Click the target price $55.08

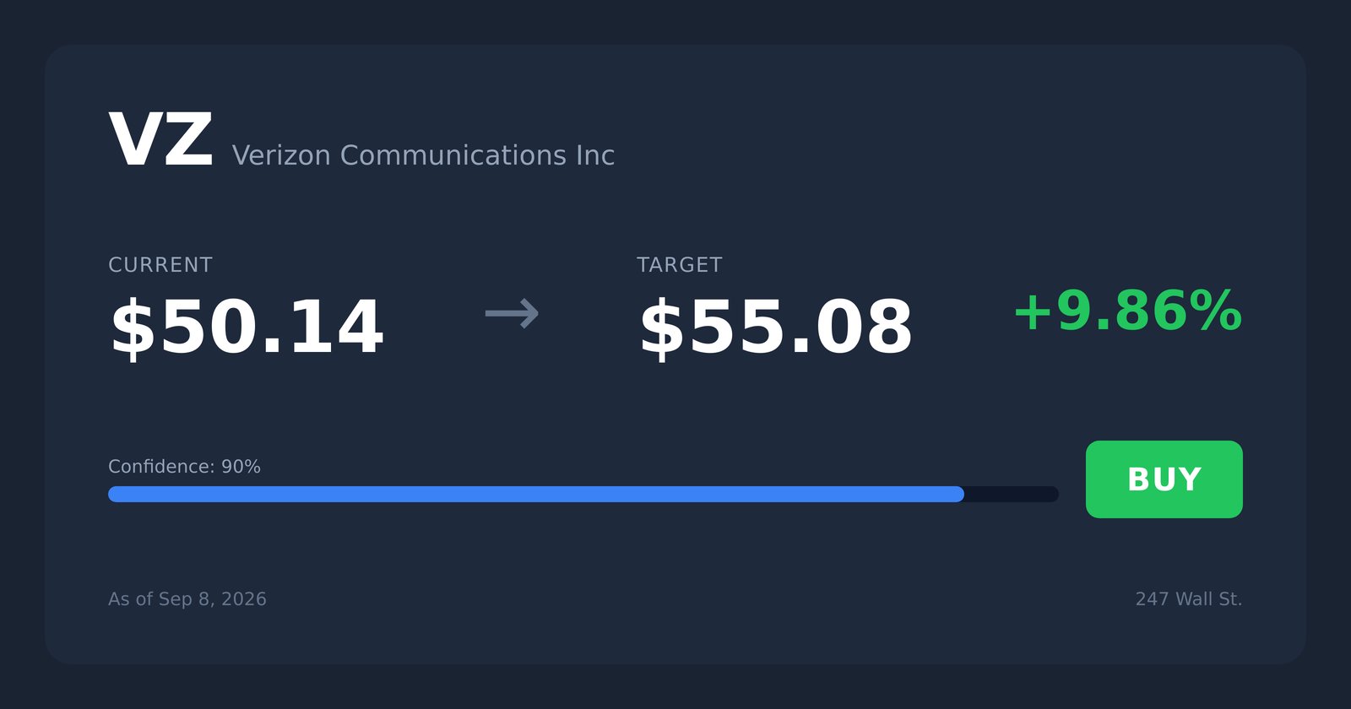775,327
